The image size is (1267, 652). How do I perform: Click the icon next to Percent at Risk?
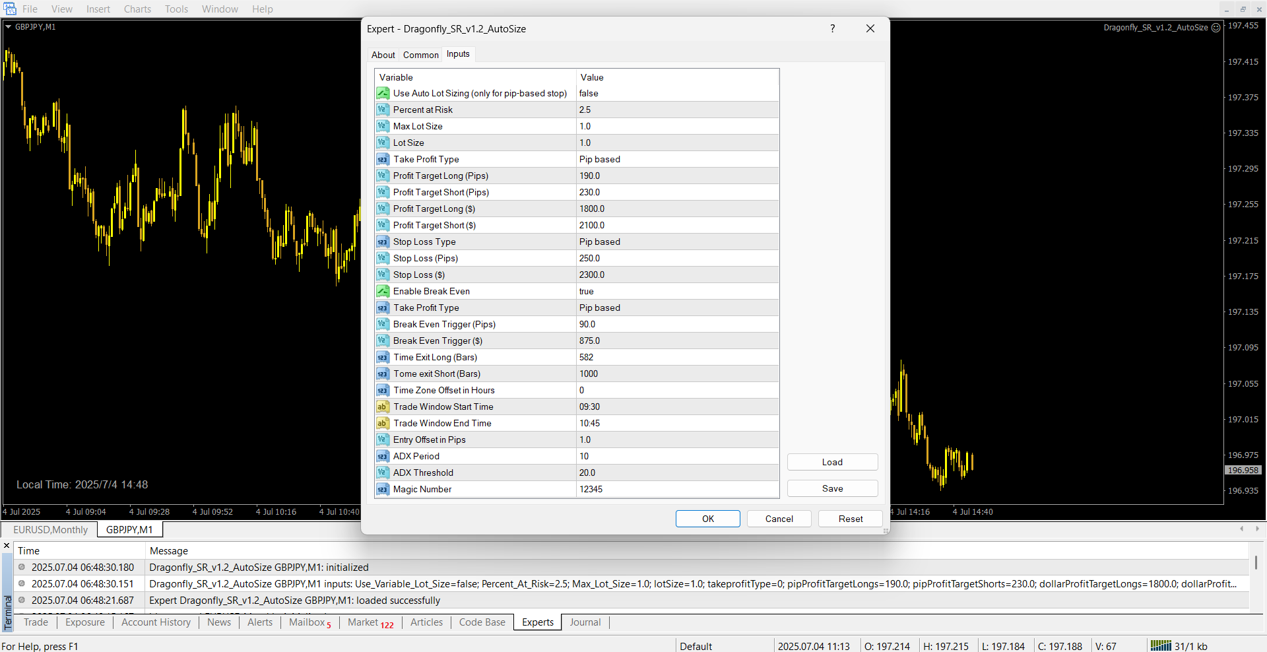tap(383, 110)
